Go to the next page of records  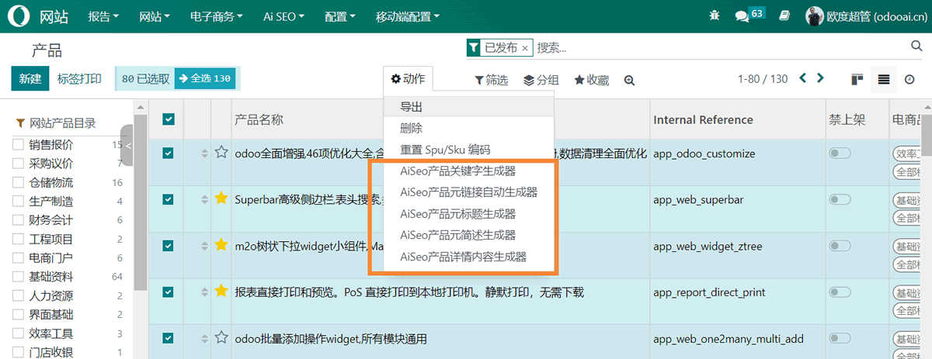[x=820, y=78]
